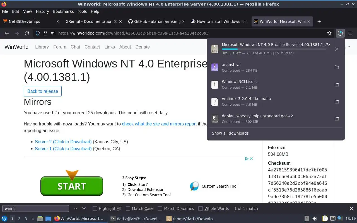
Task: Open the File menu
Action: point(5,11)
